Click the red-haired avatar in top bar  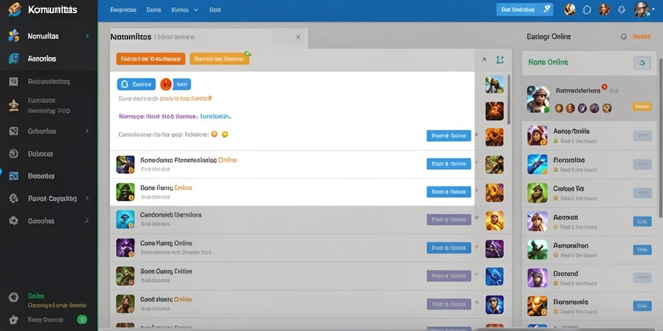(x=604, y=9)
